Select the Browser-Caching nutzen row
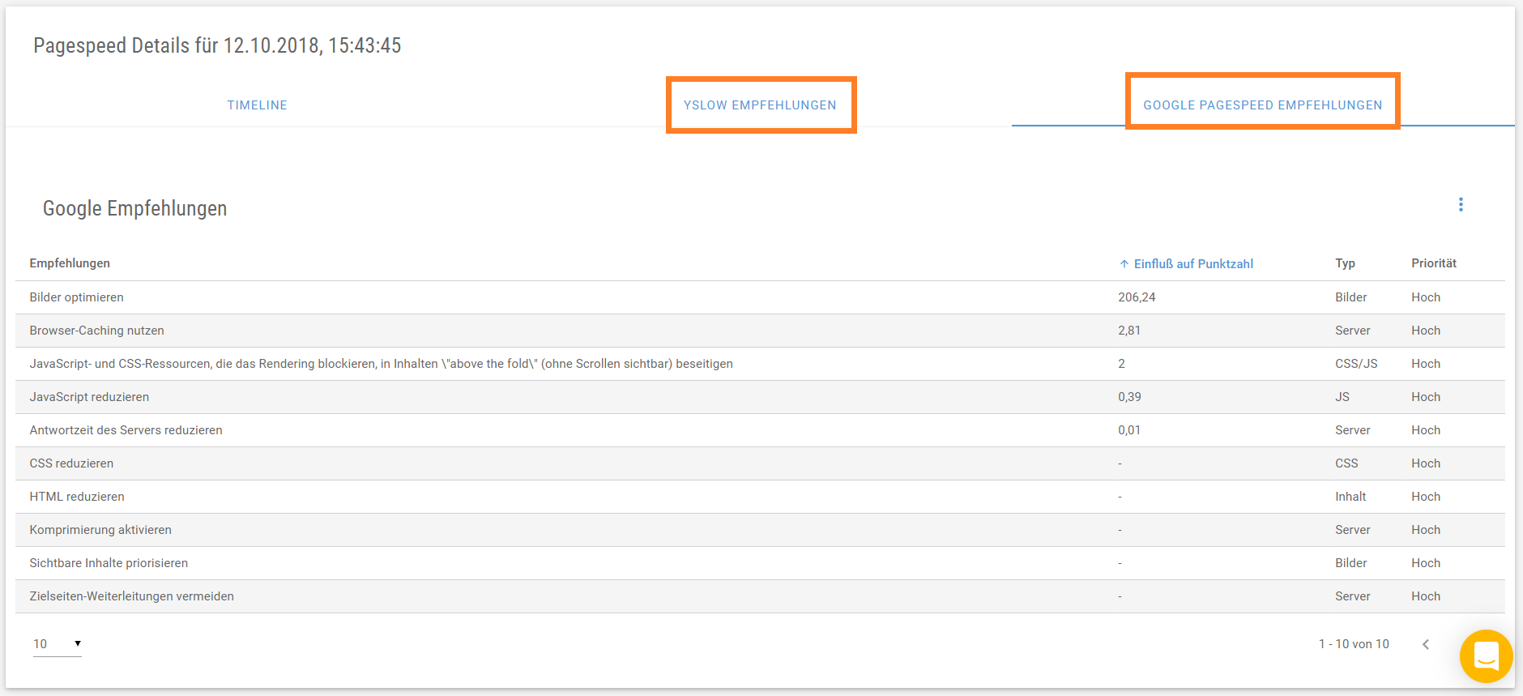The width and height of the screenshot is (1523, 696). (760, 331)
